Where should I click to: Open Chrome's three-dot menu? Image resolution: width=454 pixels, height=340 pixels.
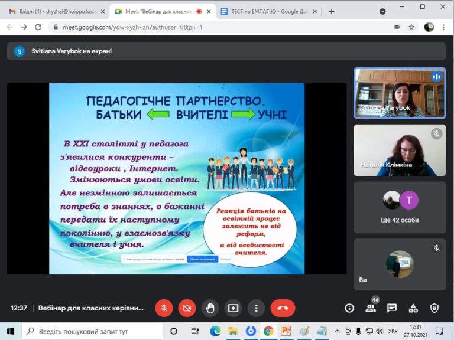coord(443,27)
